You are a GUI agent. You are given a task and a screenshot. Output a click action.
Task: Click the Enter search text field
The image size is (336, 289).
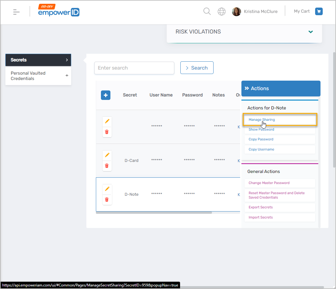(x=134, y=68)
